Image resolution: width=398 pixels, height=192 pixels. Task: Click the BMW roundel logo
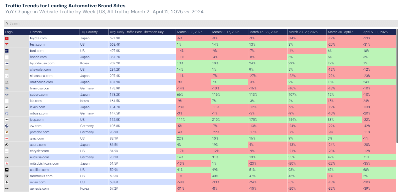tap(7, 88)
